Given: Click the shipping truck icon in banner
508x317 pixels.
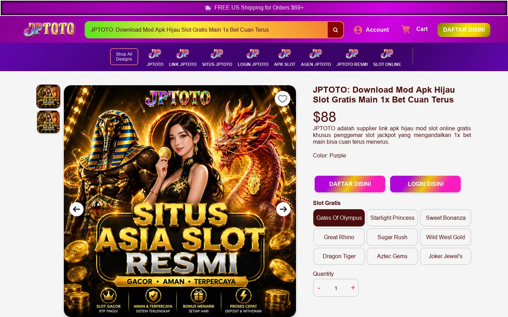Looking at the screenshot, I should [x=208, y=8].
